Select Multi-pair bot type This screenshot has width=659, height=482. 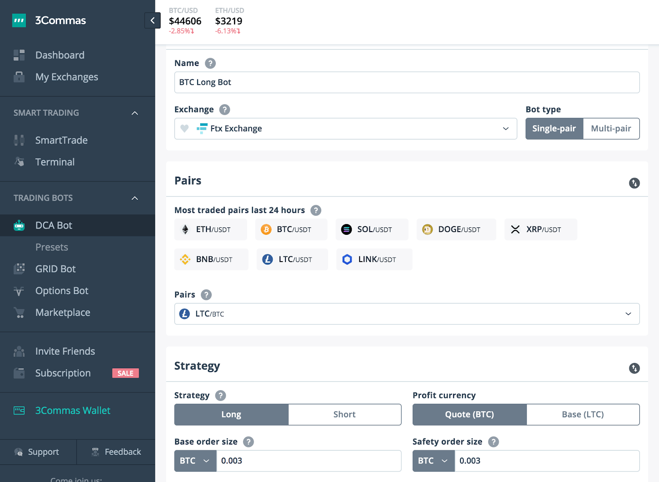pyautogui.click(x=611, y=129)
